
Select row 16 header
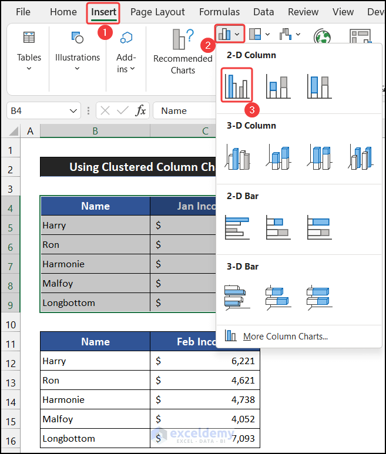pyautogui.click(x=11, y=441)
